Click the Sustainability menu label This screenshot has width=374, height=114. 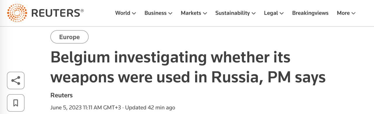233,13
